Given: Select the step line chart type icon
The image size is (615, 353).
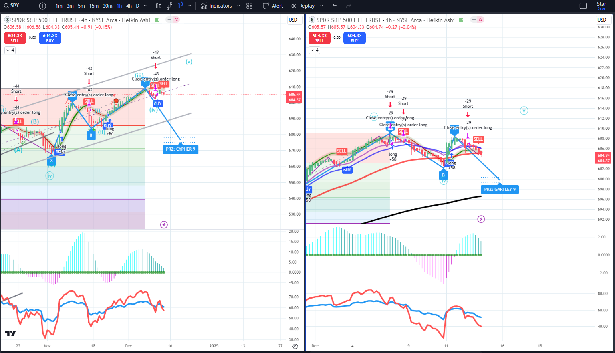Looking at the screenshot, I should pyautogui.click(x=169, y=6).
